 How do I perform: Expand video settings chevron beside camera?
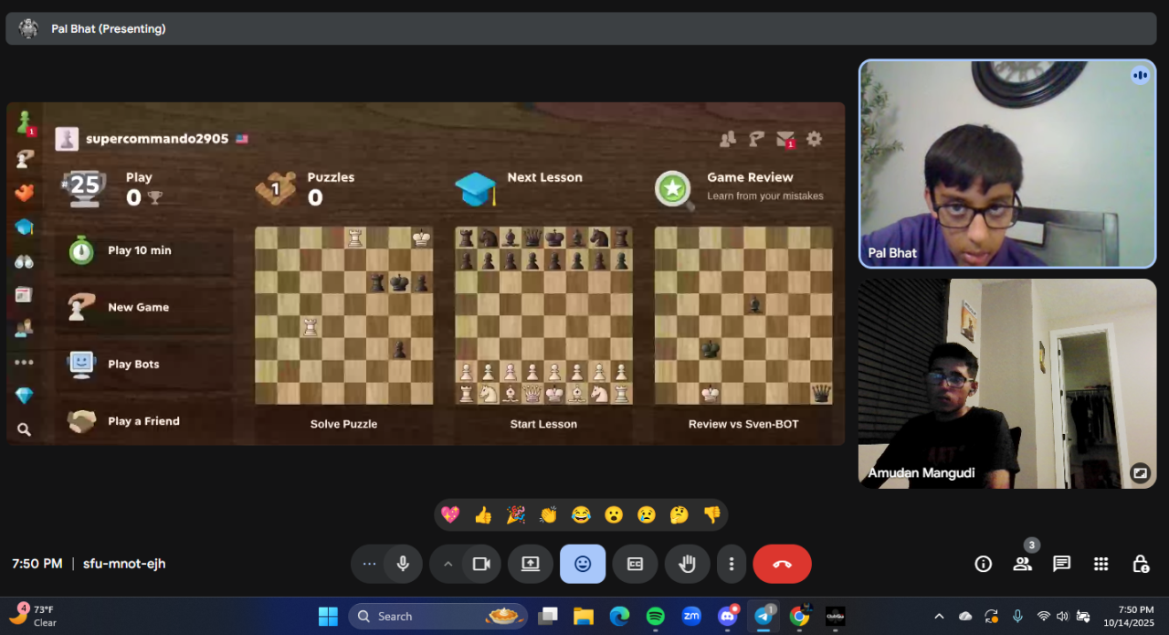tap(448, 564)
